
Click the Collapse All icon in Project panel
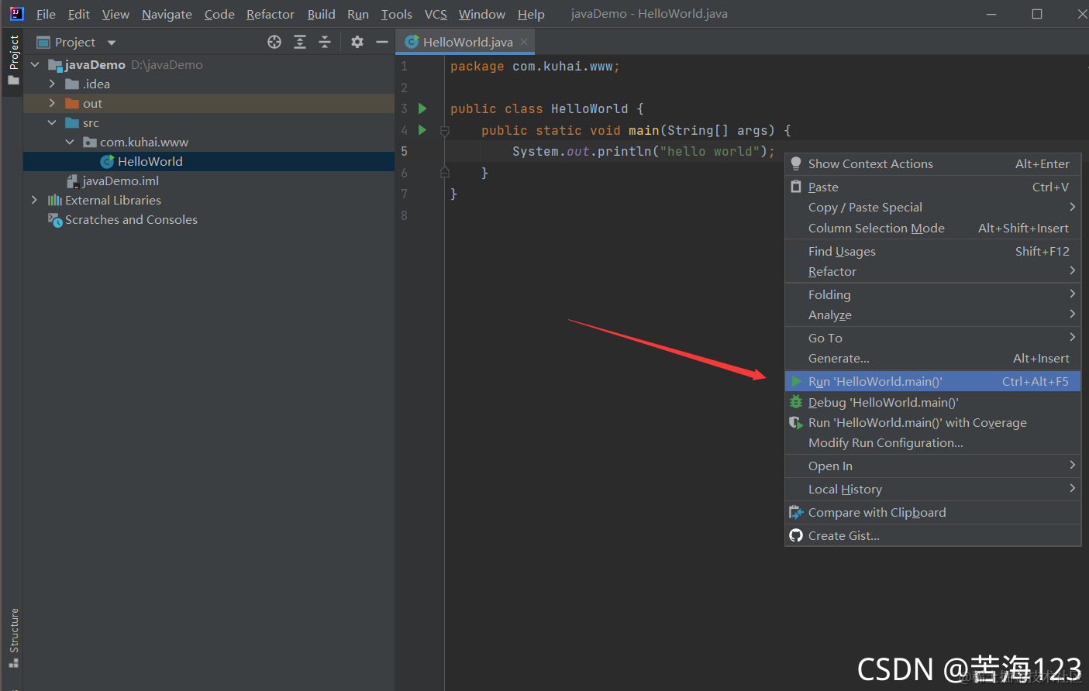pyautogui.click(x=325, y=42)
